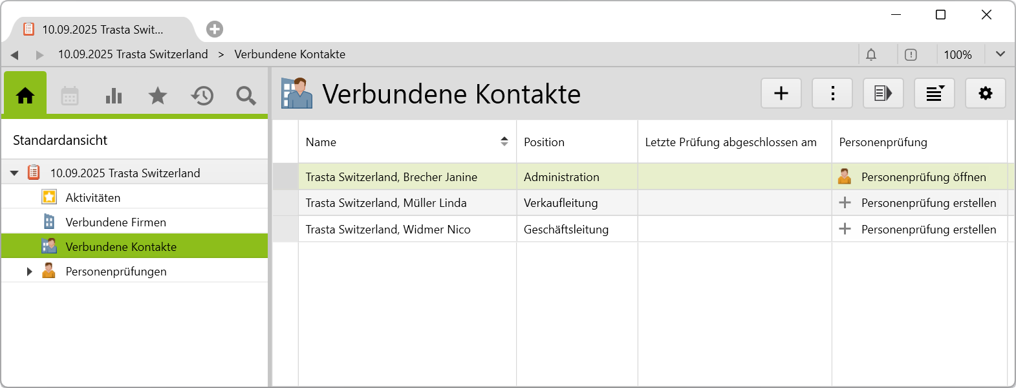Image resolution: width=1016 pixels, height=388 pixels.
Task: Click Personenprüfung öffnen for Brecher Janine
Action: coord(923,177)
